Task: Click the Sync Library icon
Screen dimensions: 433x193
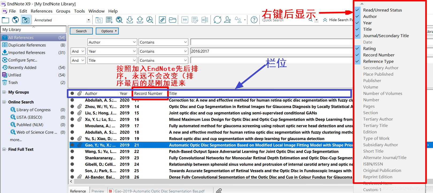Action: coord(217,20)
